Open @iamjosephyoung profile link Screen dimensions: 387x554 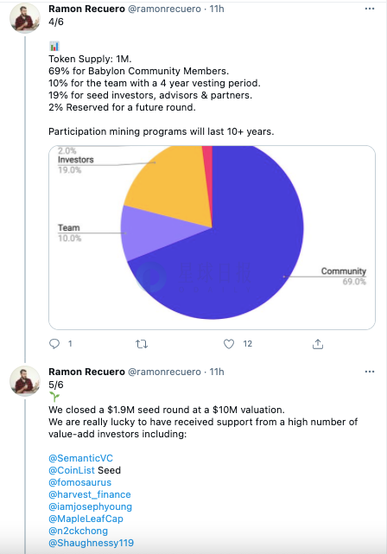pos(90,506)
